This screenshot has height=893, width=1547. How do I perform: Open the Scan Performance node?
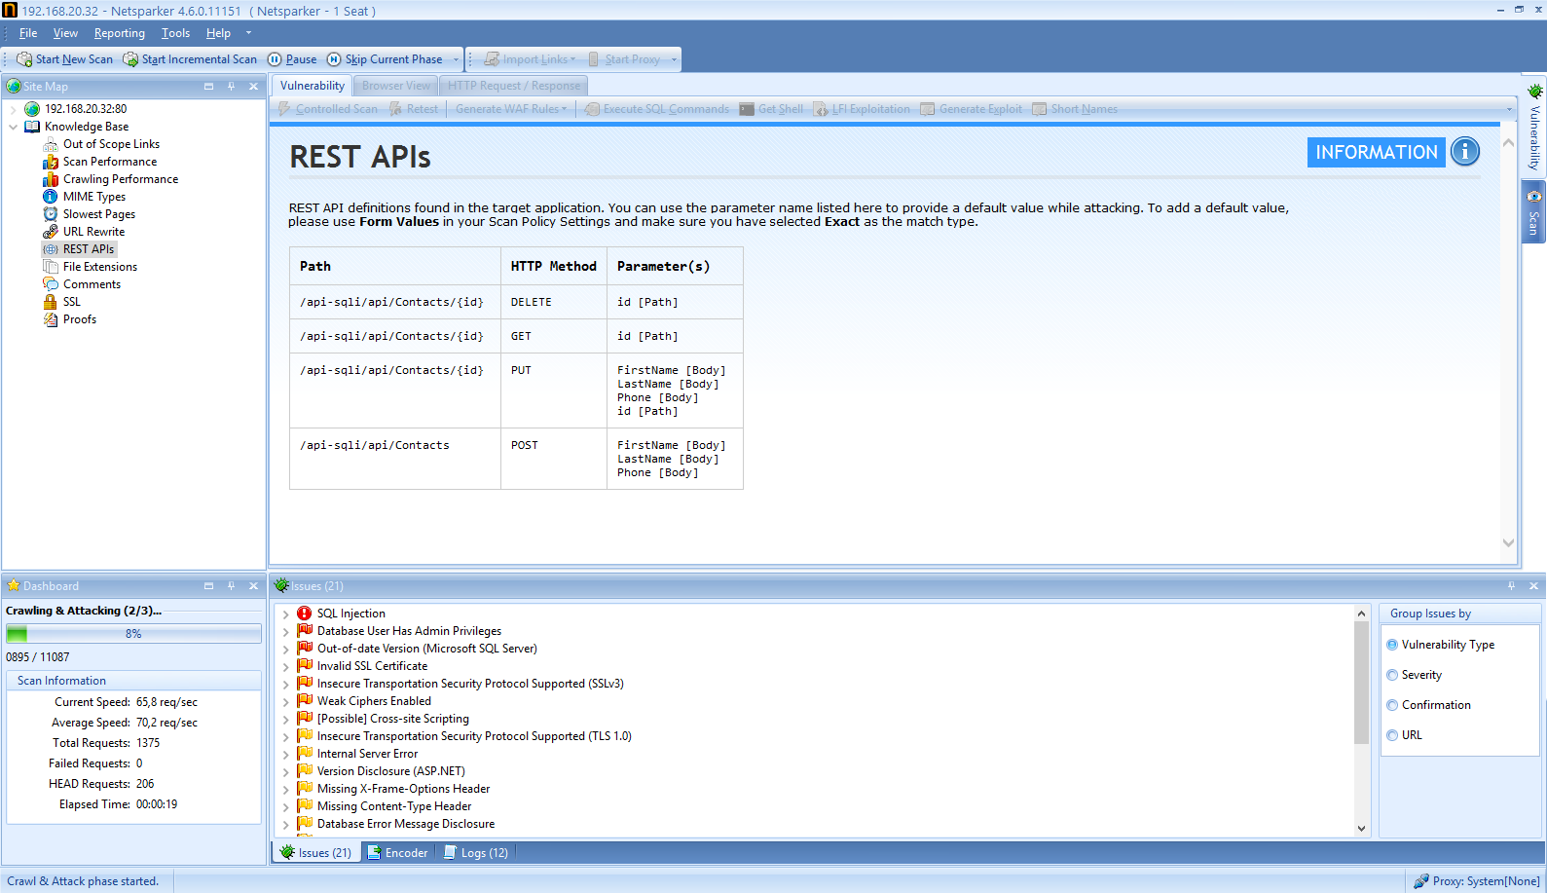coord(109,162)
